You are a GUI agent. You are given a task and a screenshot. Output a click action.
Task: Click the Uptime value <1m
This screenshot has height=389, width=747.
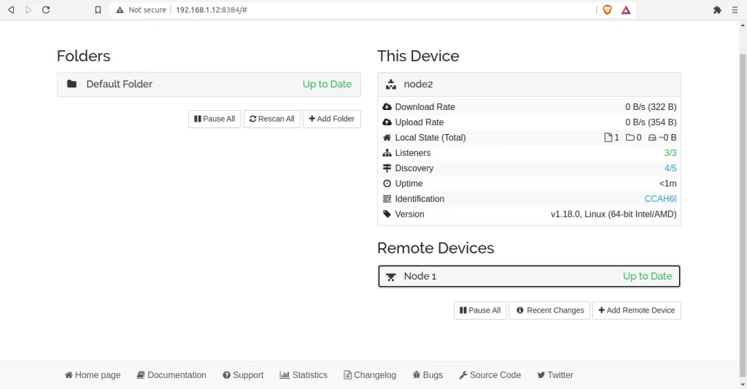(x=668, y=184)
